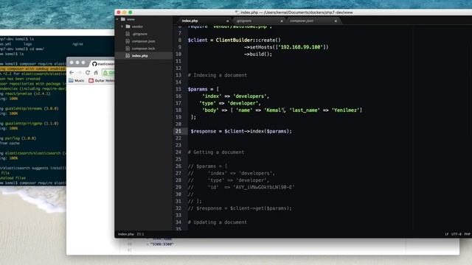Open the Music bookmarks folder in Chrome
Image resolution: width=472 pixels, height=265 pixels.
point(77,80)
